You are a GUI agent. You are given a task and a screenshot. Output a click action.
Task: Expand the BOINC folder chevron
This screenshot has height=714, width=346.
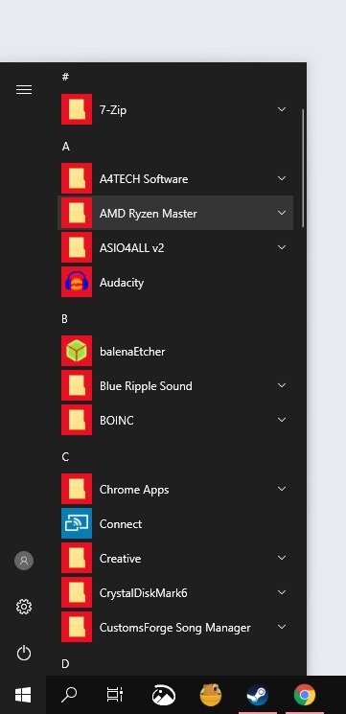[x=282, y=420]
